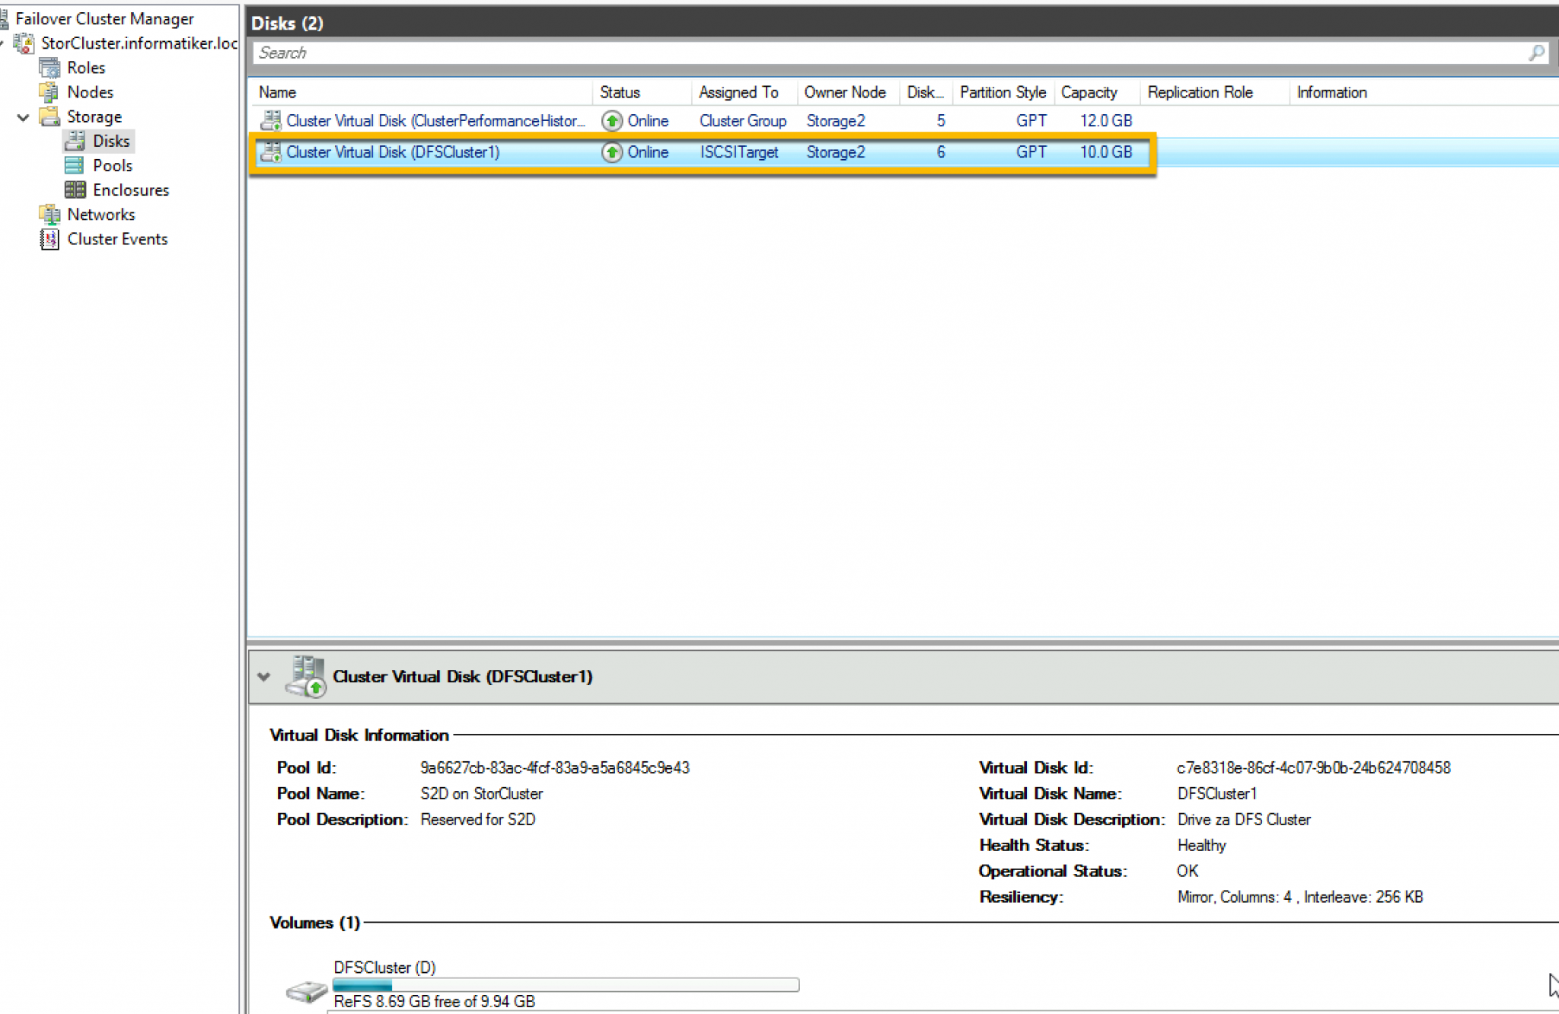Screen dimensions: 1559x1014
Task: Select the disk icon beside DFSCluster1 volume
Action: coord(305,990)
